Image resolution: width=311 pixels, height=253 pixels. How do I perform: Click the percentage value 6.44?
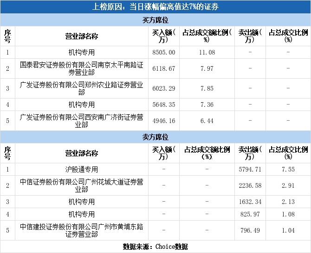tap(207, 121)
